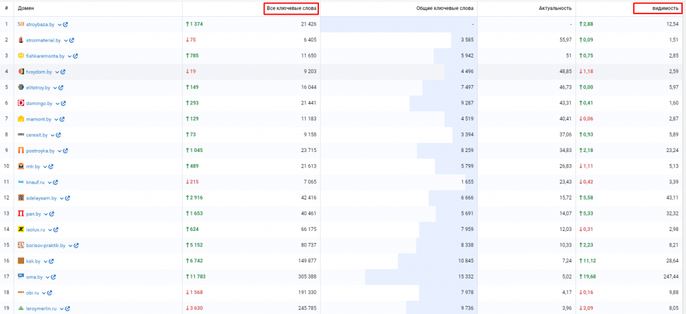
Task: Click the # column header
Action: point(7,8)
